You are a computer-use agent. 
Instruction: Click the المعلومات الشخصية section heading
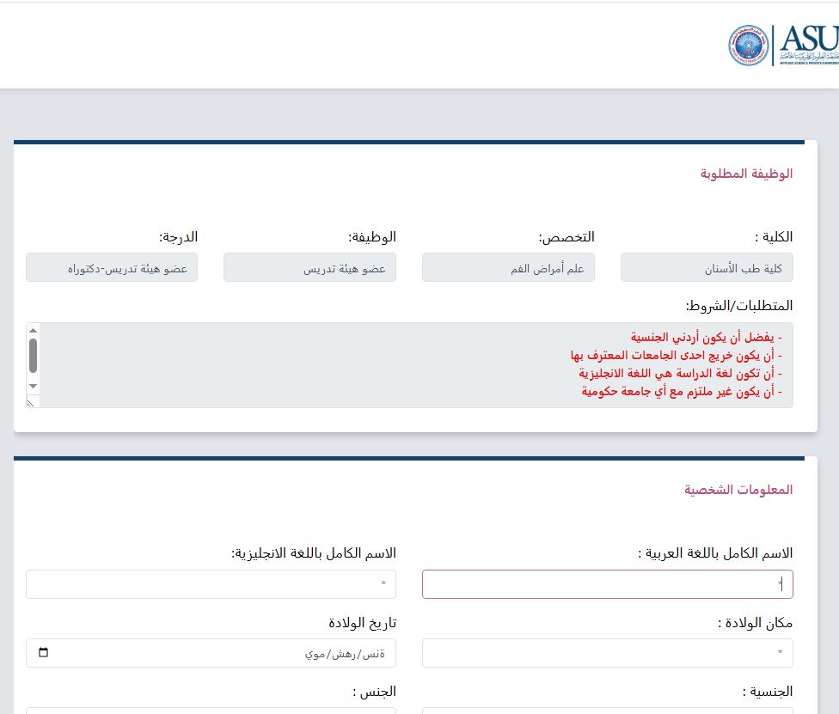pos(738,490)
